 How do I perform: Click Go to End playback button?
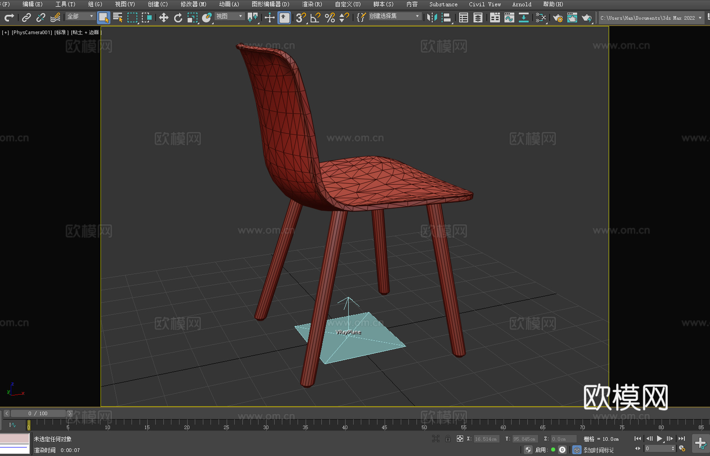point(682,439)
